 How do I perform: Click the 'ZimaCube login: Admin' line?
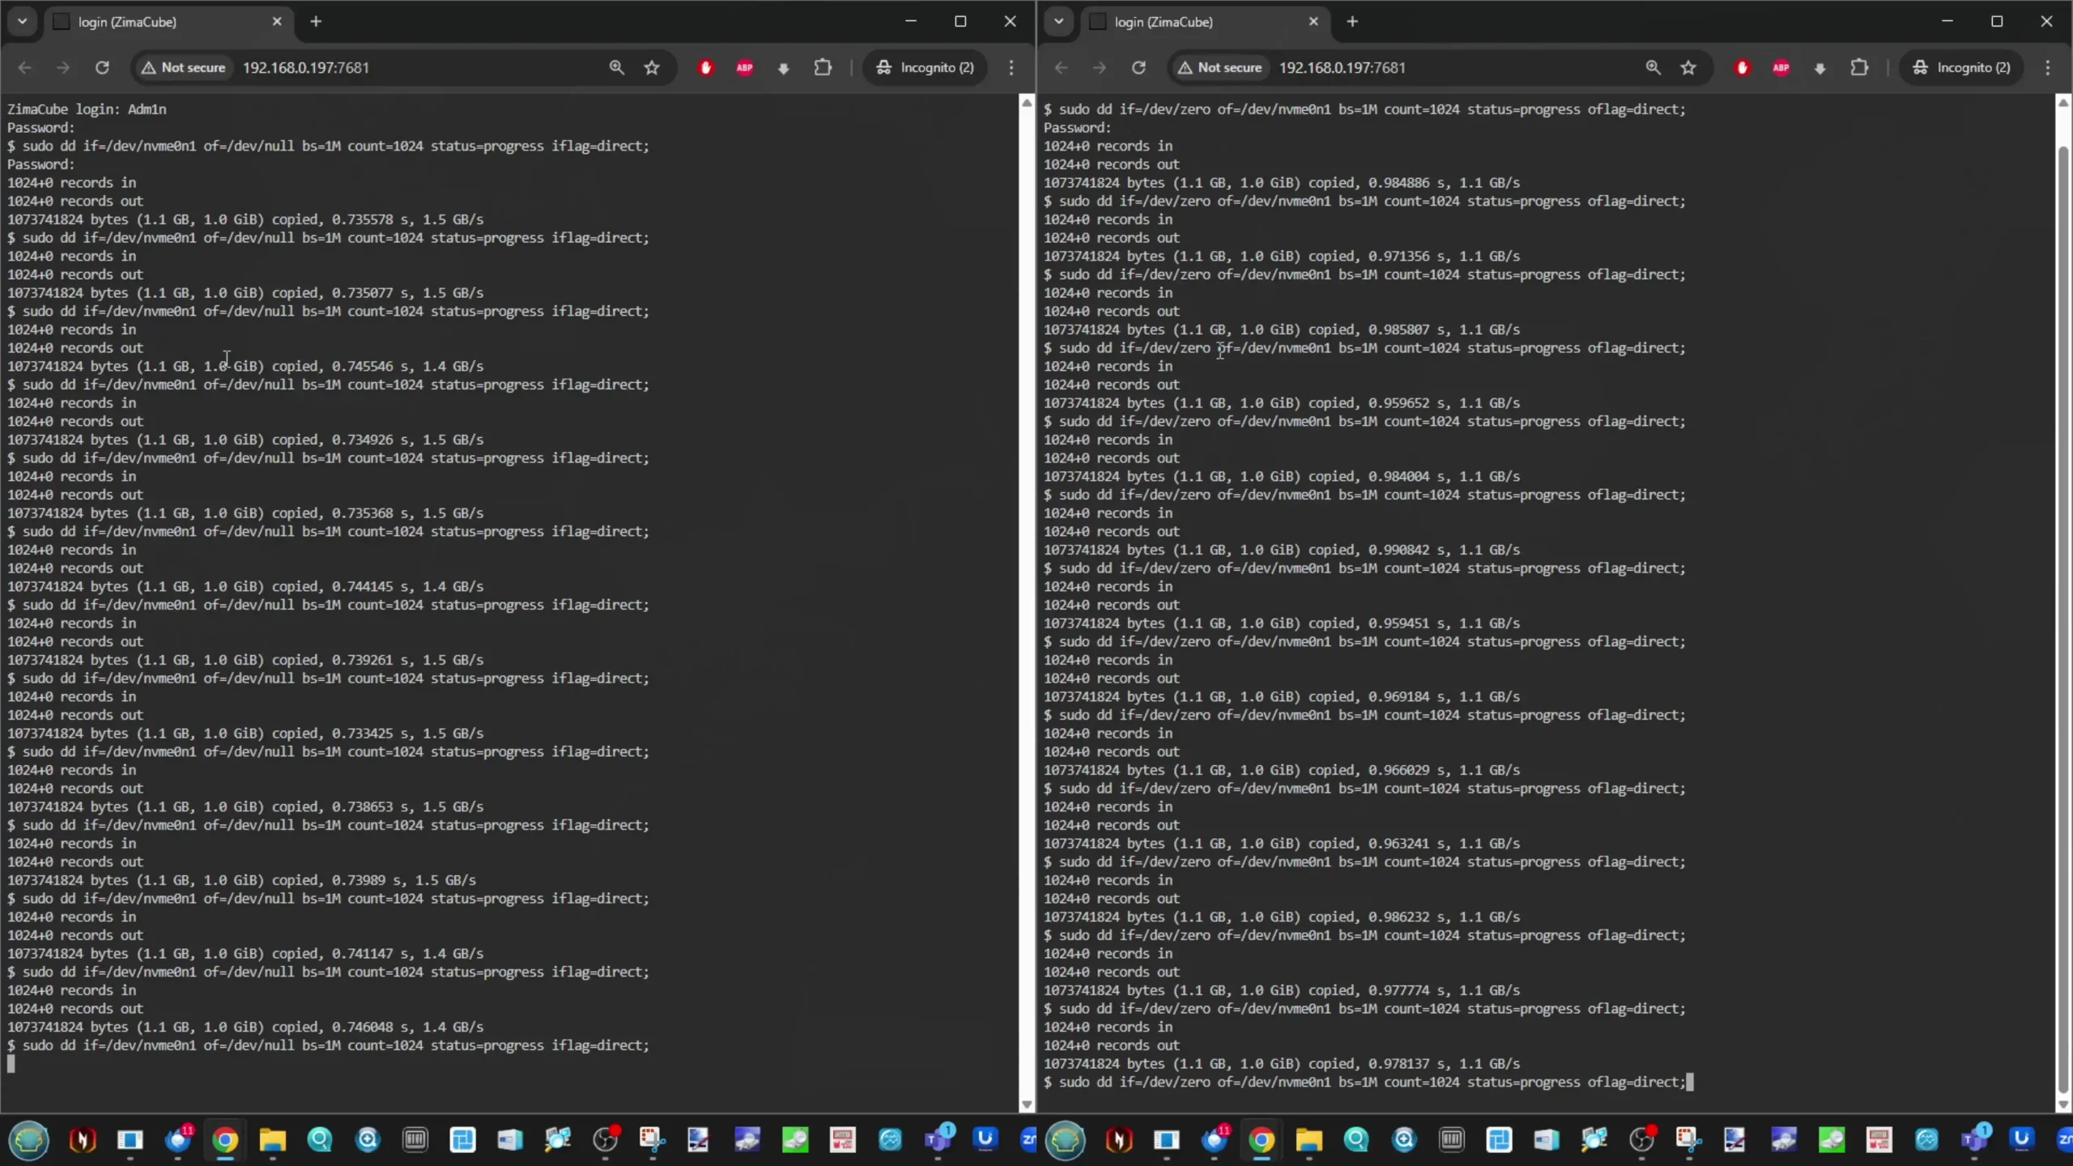(x=87, y=109)
